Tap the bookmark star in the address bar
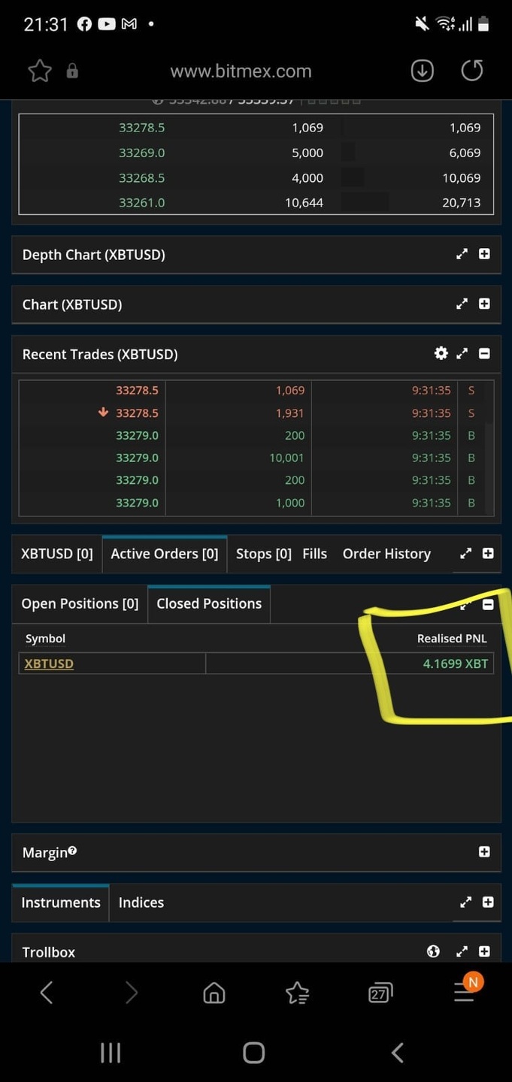The height and width of the screenshot is (1082, 512). 40,71
